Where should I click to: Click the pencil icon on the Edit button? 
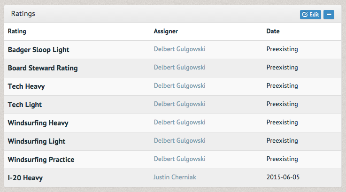(x=305, y=15)
